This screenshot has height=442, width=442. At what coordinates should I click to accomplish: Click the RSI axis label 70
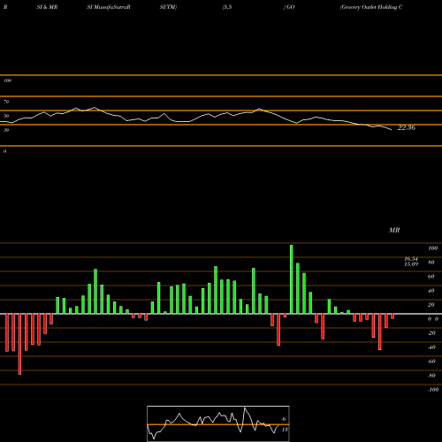6,102
